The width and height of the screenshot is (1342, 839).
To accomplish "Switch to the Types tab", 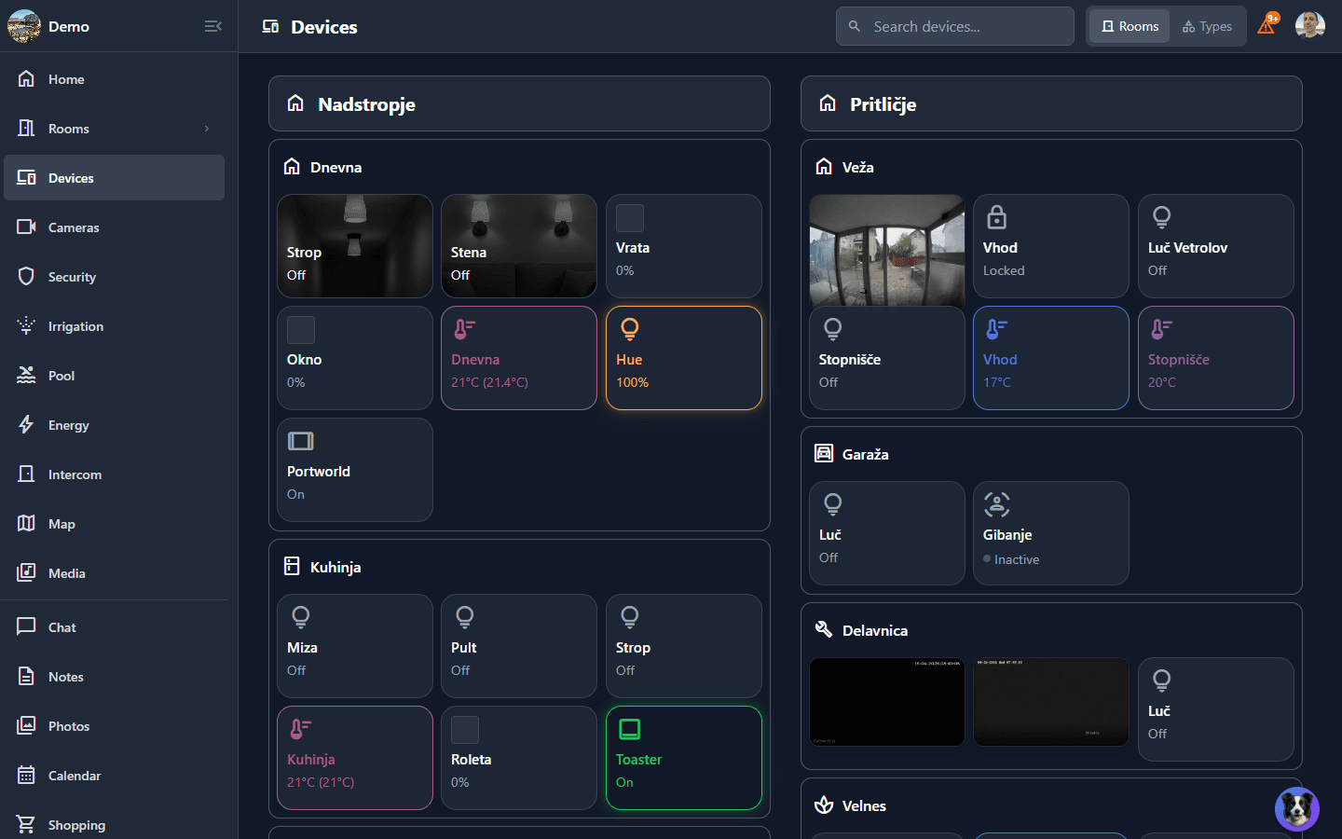I will click(1207, 26).
